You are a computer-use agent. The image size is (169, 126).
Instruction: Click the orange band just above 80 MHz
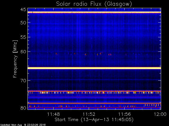[94, 103]
